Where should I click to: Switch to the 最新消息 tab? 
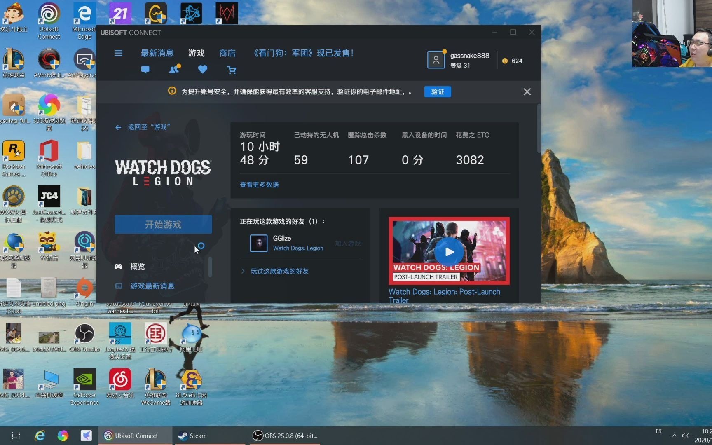157,53
